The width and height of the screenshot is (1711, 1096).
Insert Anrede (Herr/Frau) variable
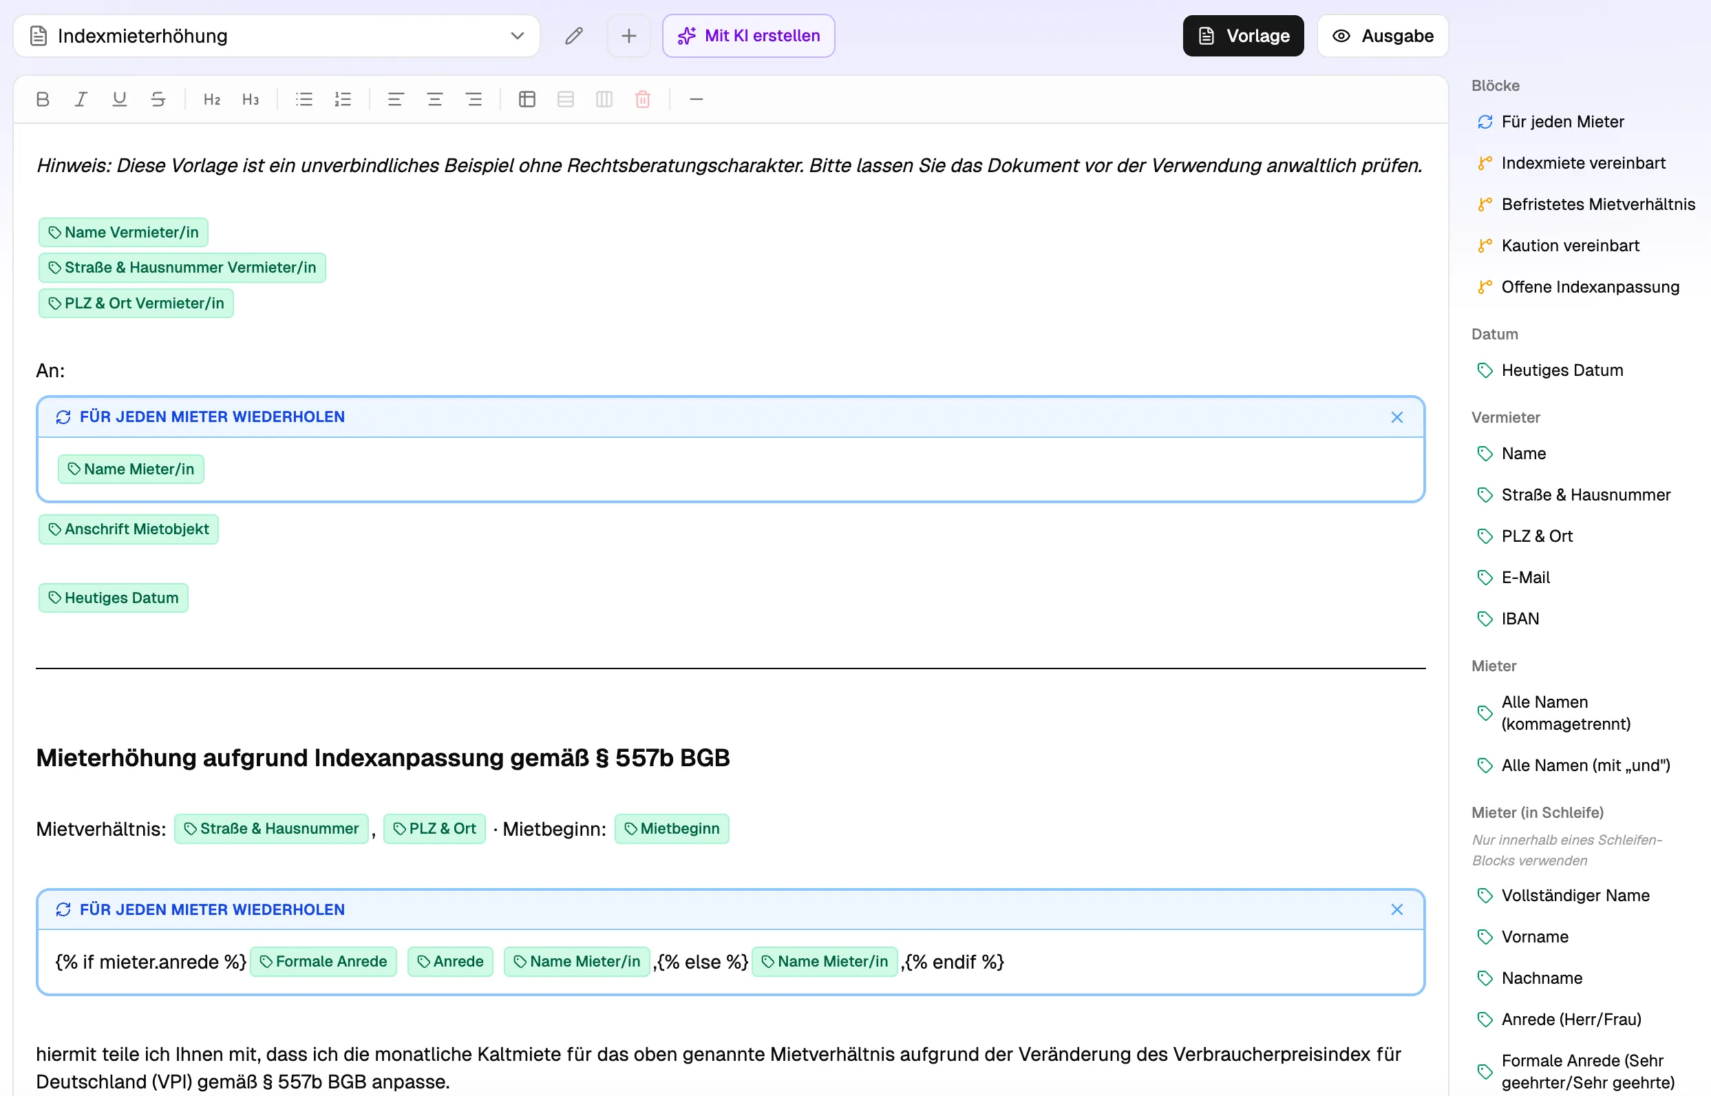pyautogui.click(x=1560, y=1019)
